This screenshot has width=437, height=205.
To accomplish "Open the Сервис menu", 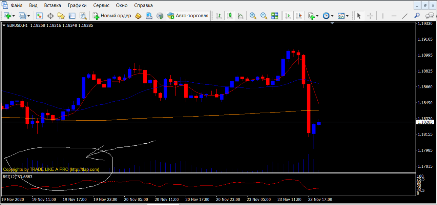I will click(101, 5).
